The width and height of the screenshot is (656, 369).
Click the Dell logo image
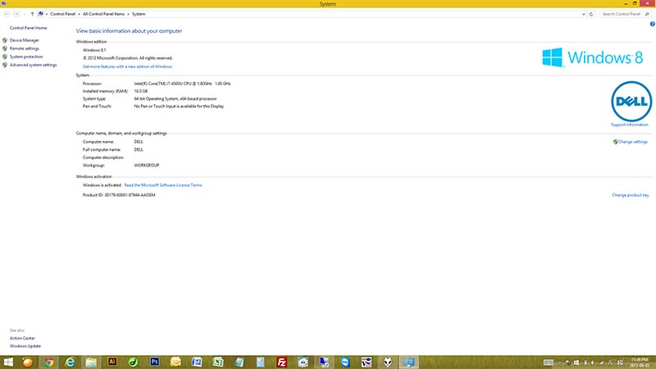click(631, 101)
